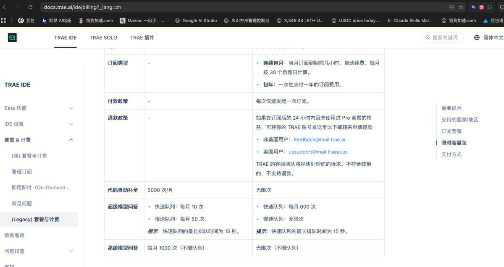Screen dimensions: 504x267
Task: Jump to 限时容量包 in the page outline
Action: coord(454,143)
